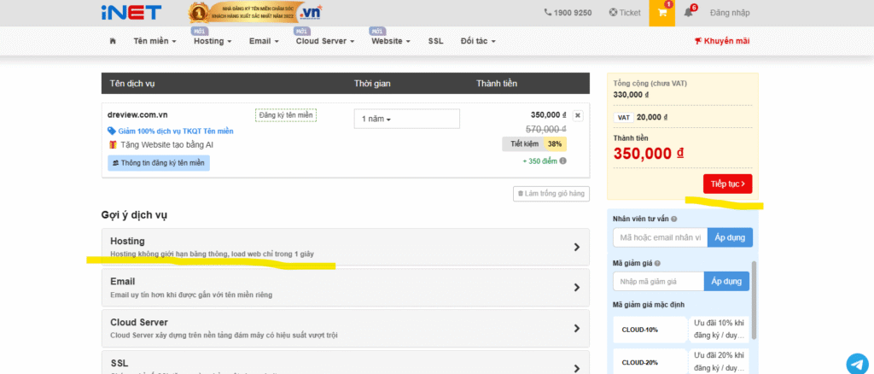Remove dreview.com.vn from the cart

(x=578, y=115)
